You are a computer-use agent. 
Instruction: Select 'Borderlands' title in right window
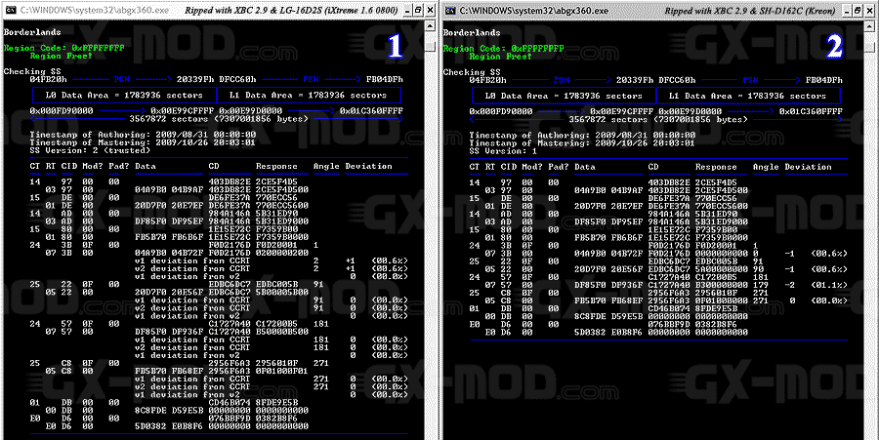point(472,32)
